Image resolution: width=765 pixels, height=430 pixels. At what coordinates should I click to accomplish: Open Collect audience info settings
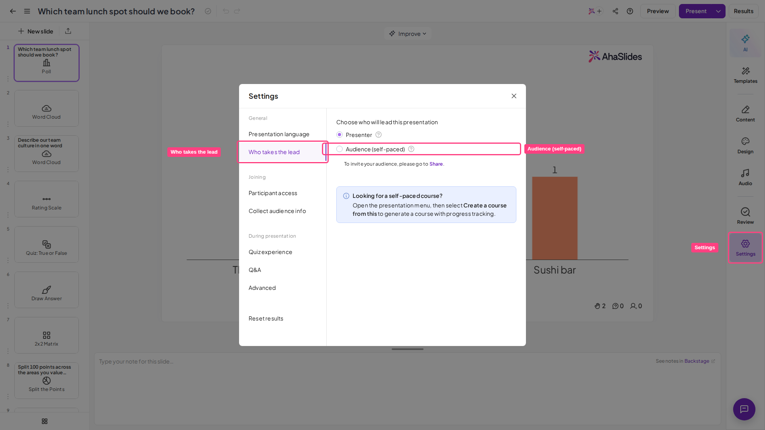[282, 211]
